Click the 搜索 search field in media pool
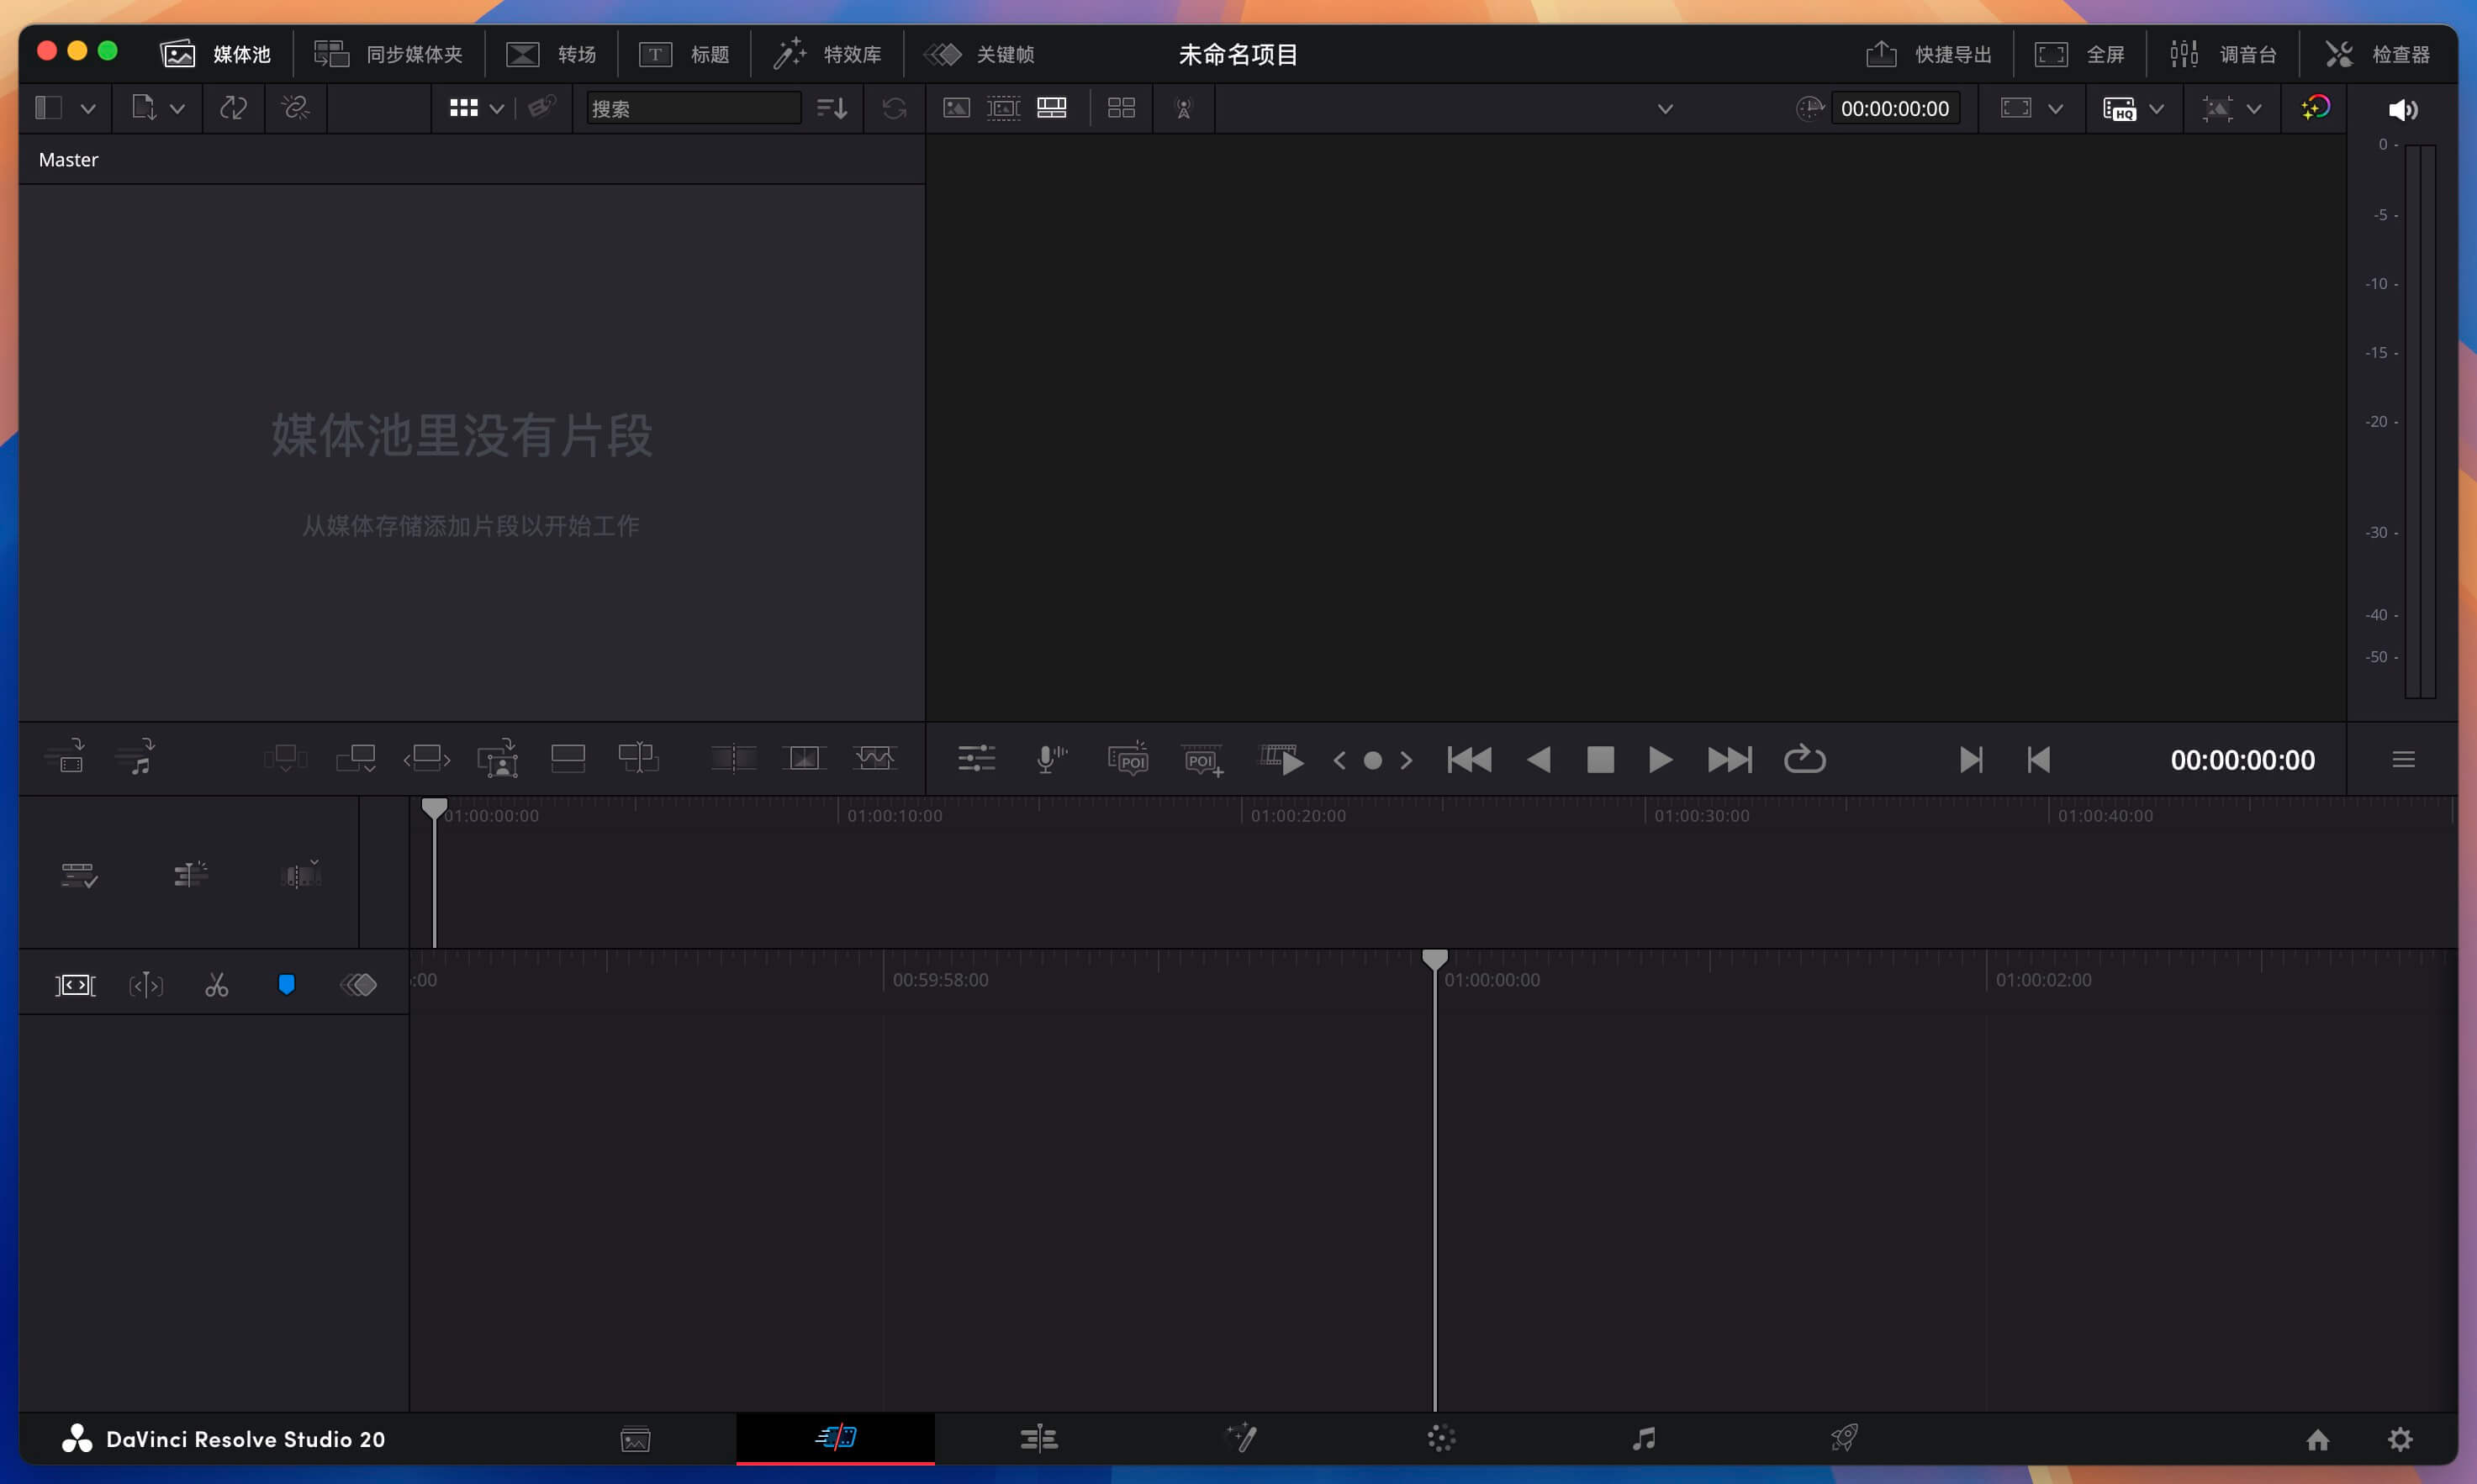The image size is (2477, 1484). pyautogui.click(x=694, y=107)
